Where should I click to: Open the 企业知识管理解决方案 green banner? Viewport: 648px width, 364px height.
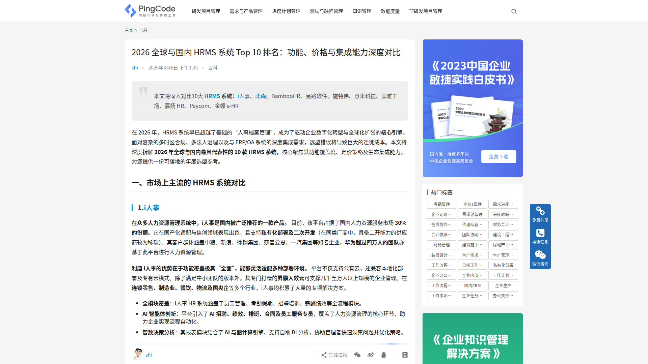473,338
